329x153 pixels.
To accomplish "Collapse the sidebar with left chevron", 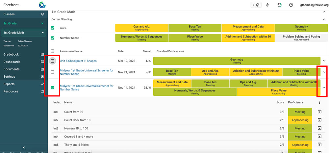I will coord(24,147).
